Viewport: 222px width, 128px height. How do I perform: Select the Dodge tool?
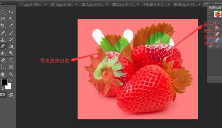click(11, 53)
